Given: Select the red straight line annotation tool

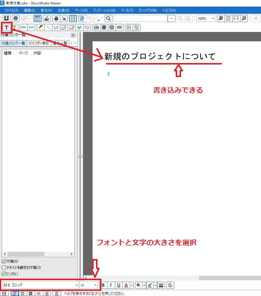Looking at the screenshot, I should pos(48,27).
